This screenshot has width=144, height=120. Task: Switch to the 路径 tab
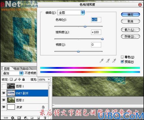[x=25, y=68]
